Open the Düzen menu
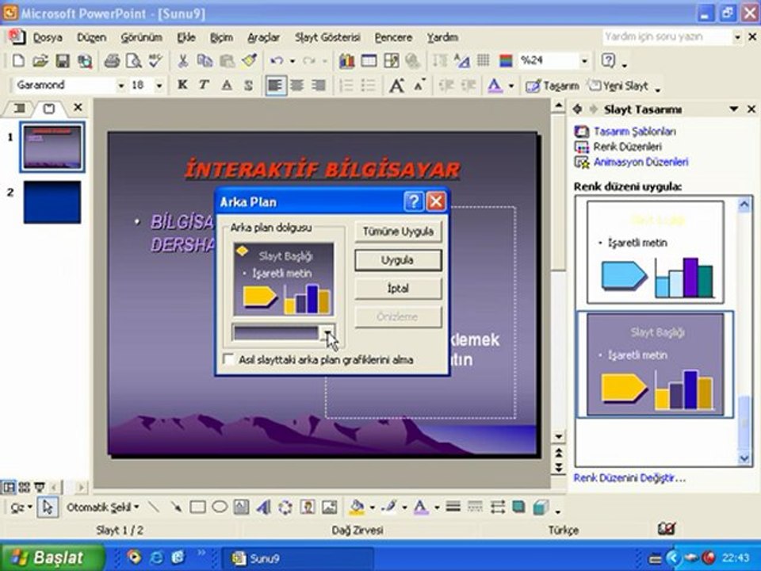Image resolution: width=761 pixels, height=571 pixels. tap(91, 37)
